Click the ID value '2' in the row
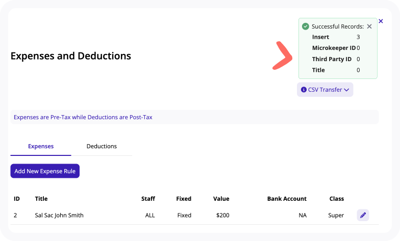 [x=15, y=215]
